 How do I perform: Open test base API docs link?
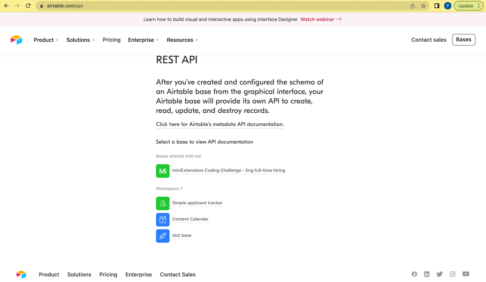tap(182, 236)
